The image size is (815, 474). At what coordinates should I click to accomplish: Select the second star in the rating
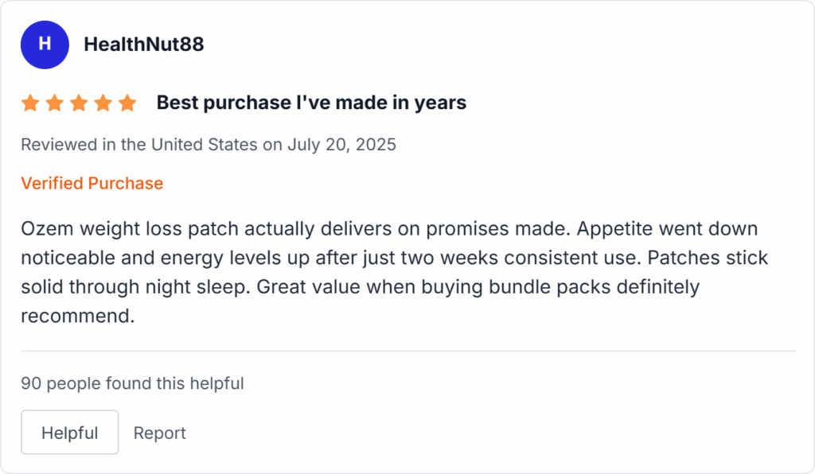pos(54,102)
